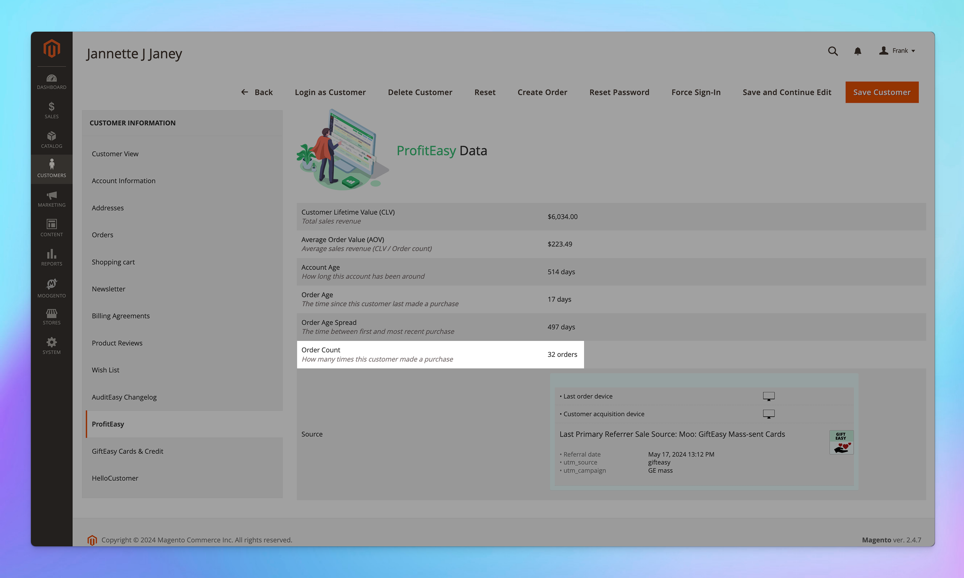The width and height of the screenshot is (964, 578).
Task: Click the 497 days order age spread value
Action: coord(561,327)
